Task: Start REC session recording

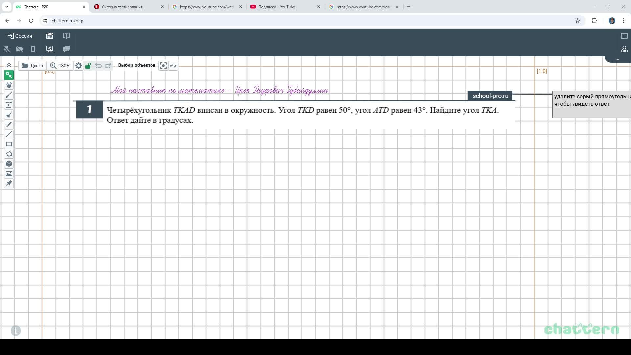Action: (50, 36)
